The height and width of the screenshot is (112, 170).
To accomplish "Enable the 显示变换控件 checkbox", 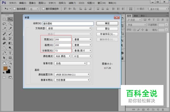I will click(x=43, y=9).
